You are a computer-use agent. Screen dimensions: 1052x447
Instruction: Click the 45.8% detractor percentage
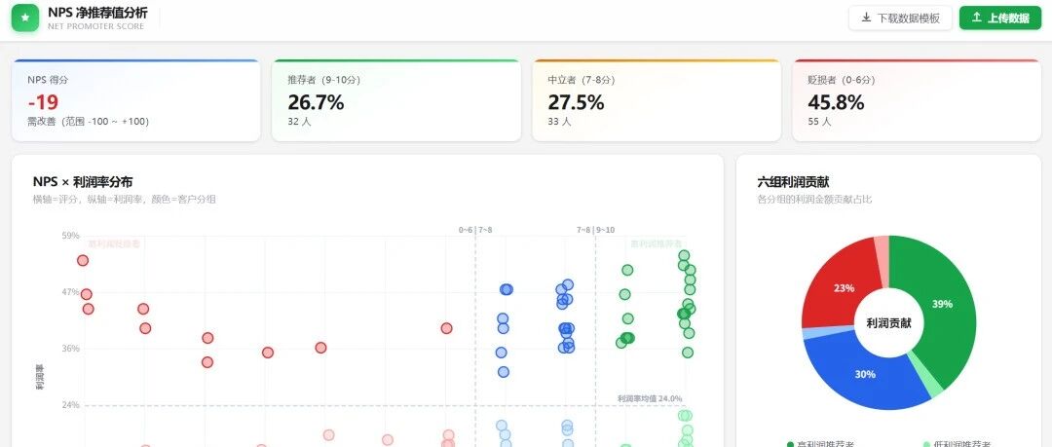836,102
